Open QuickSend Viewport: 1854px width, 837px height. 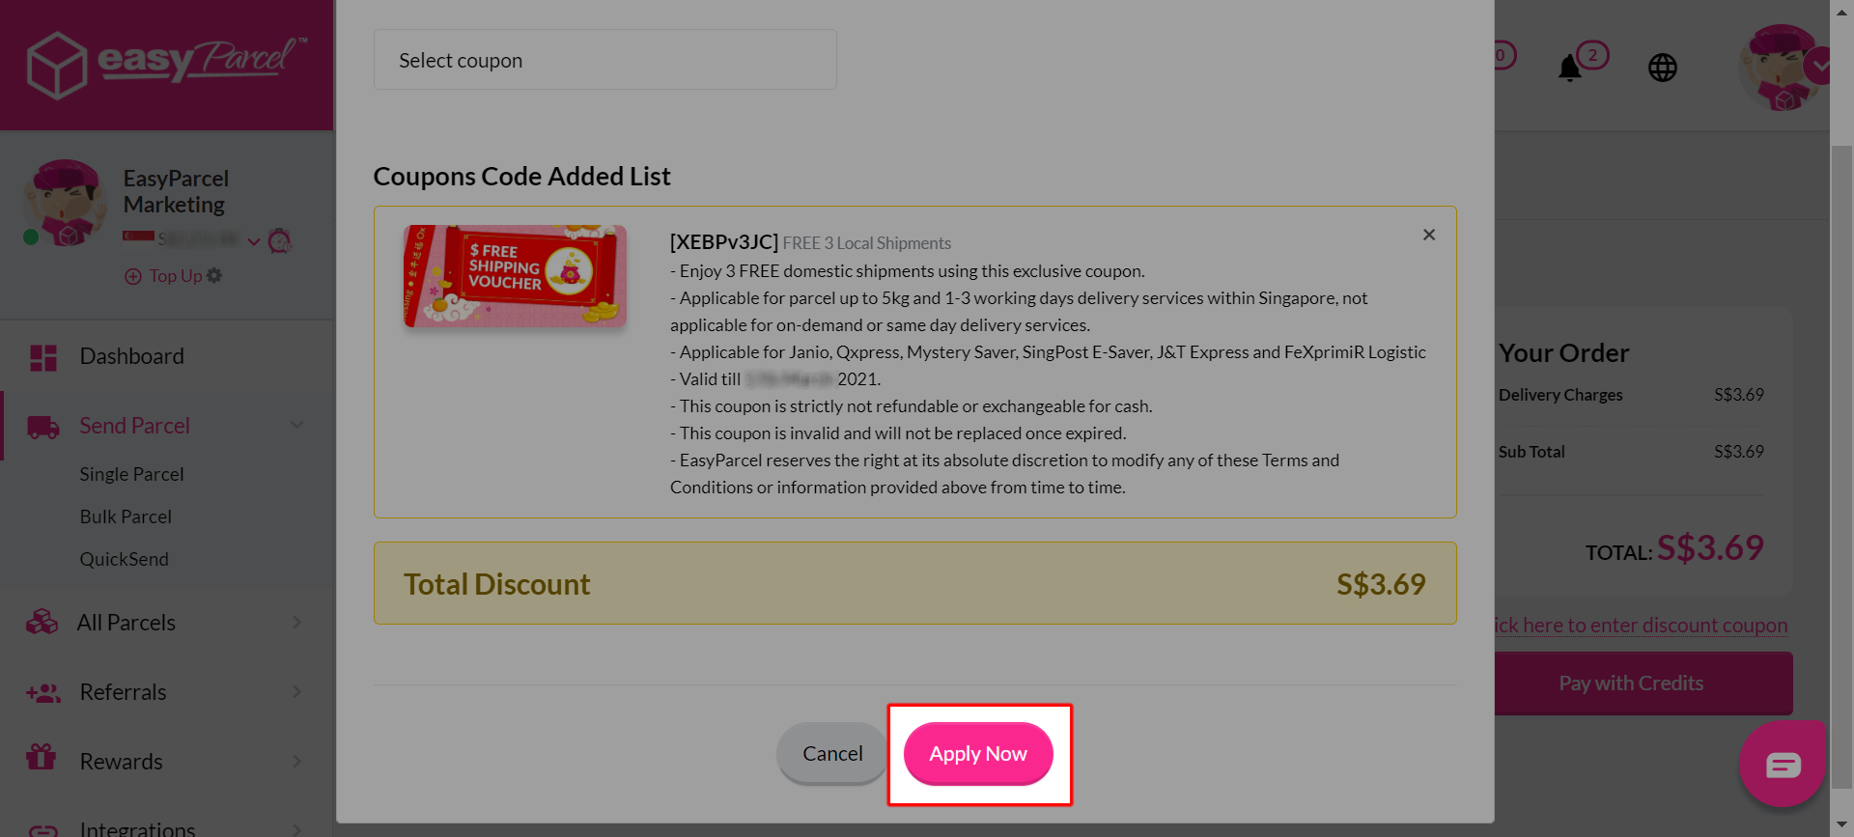[124, 558]
